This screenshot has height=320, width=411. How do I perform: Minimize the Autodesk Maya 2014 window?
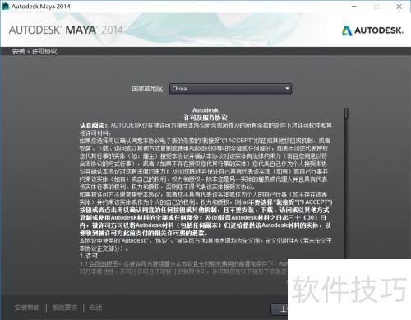tap(354, 6)
